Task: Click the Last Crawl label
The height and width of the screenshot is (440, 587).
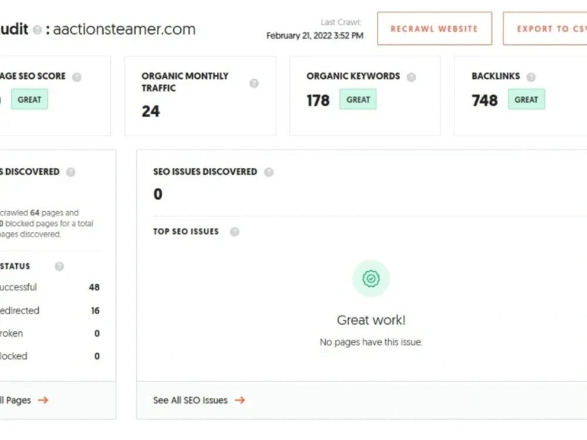Action: [x=341, y=22]
